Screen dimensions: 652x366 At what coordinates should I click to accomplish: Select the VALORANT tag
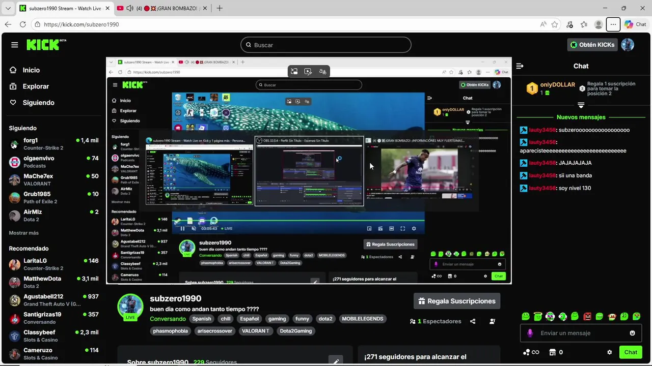[x=256, y=331]
